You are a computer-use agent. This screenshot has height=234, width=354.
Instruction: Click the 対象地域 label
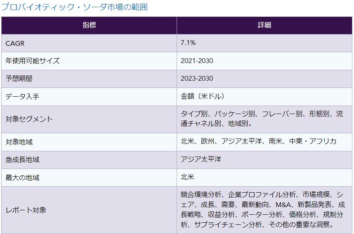click(19, 142)
